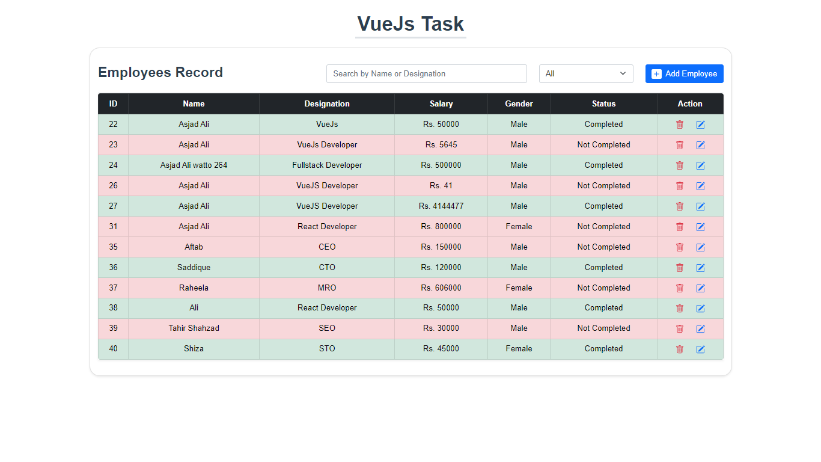Click inside the search by Name field

426,73
